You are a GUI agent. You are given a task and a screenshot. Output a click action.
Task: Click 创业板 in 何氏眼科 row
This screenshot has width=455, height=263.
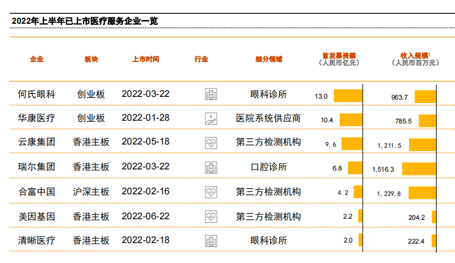[91, 94]
